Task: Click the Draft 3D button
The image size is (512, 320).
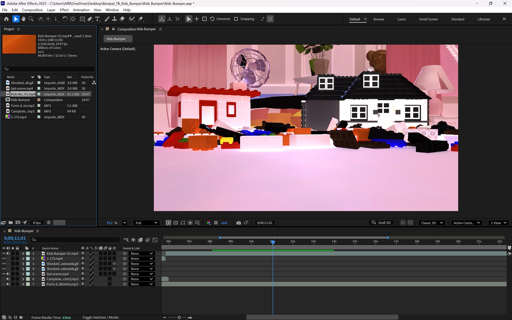Action: pos(381,223)
